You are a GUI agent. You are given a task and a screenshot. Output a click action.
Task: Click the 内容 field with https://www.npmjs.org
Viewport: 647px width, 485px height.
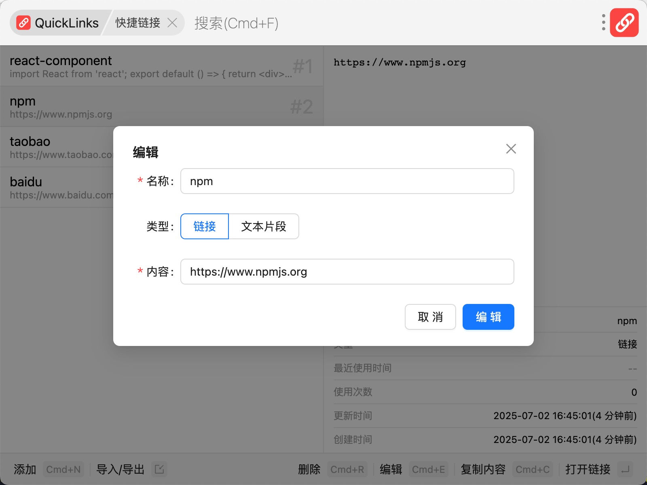click(347, 272)
